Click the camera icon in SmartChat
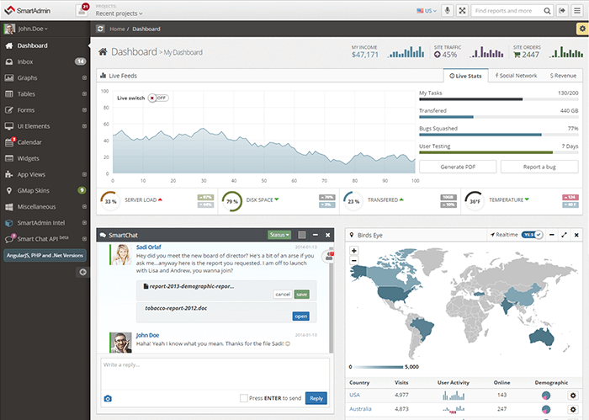 [107, 398]
